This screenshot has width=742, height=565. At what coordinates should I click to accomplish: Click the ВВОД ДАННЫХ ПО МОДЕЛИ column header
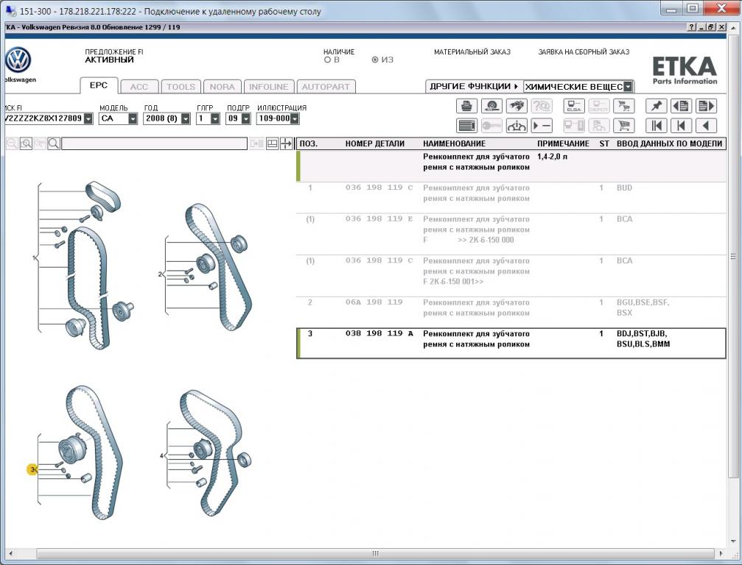click(670, 143)
